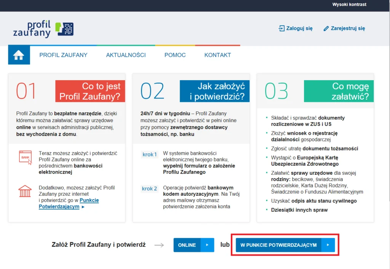
Task: Click the red institution building icon
Action: 25,191
